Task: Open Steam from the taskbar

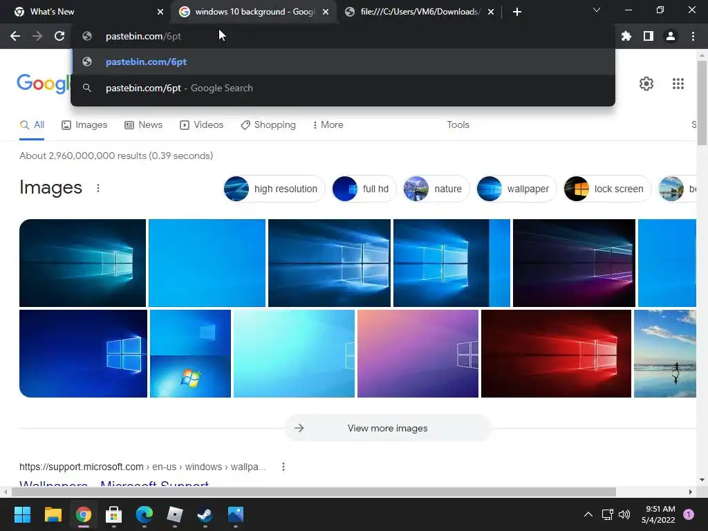Action: (x=205, y=514)
